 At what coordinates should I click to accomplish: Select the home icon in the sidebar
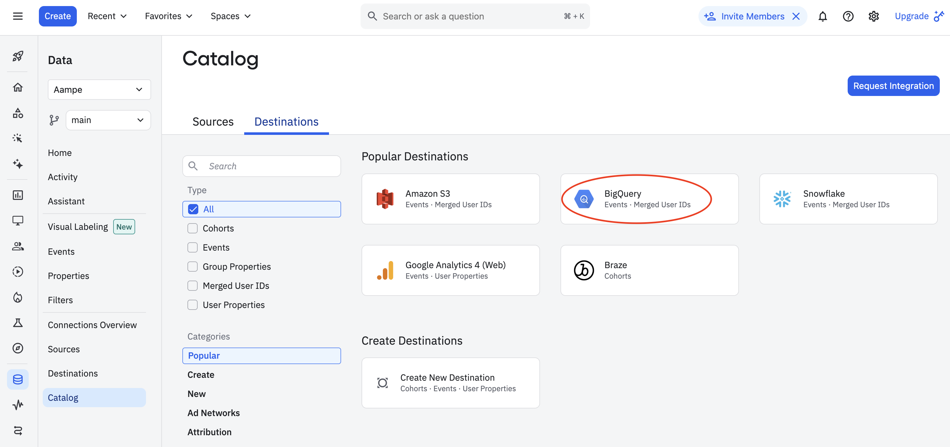tap(17, 87)
